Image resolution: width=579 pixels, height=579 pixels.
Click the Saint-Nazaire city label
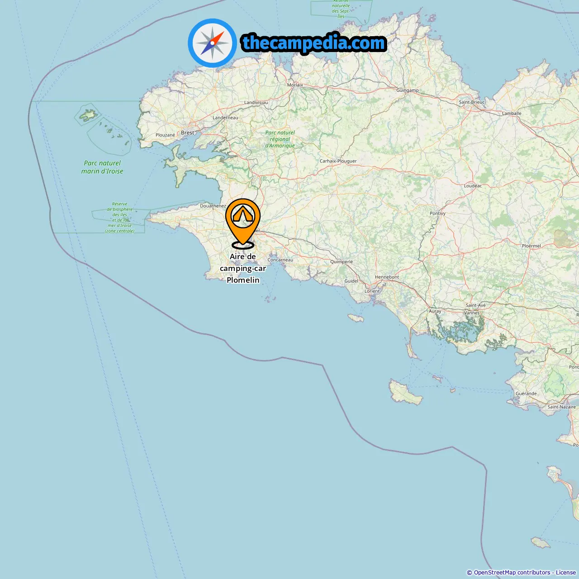pyautogui.click(x=561, y=407)
